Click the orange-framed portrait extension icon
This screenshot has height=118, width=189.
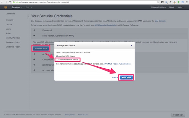(175, 2)
